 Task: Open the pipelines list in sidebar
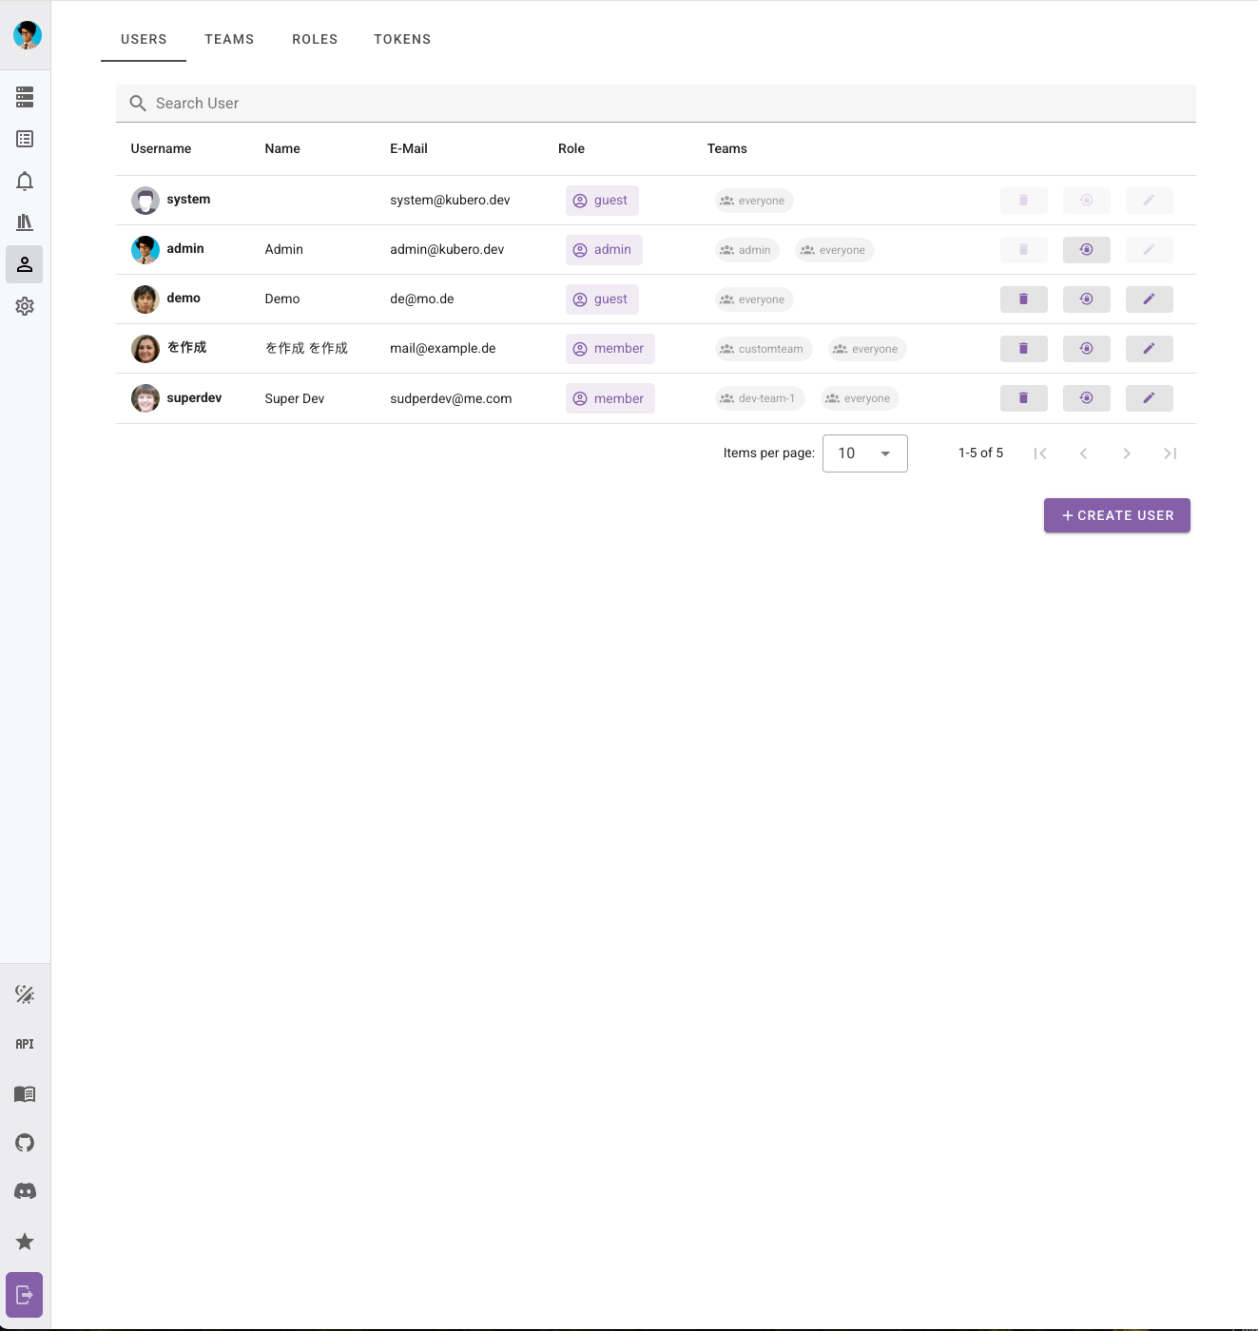25,97
